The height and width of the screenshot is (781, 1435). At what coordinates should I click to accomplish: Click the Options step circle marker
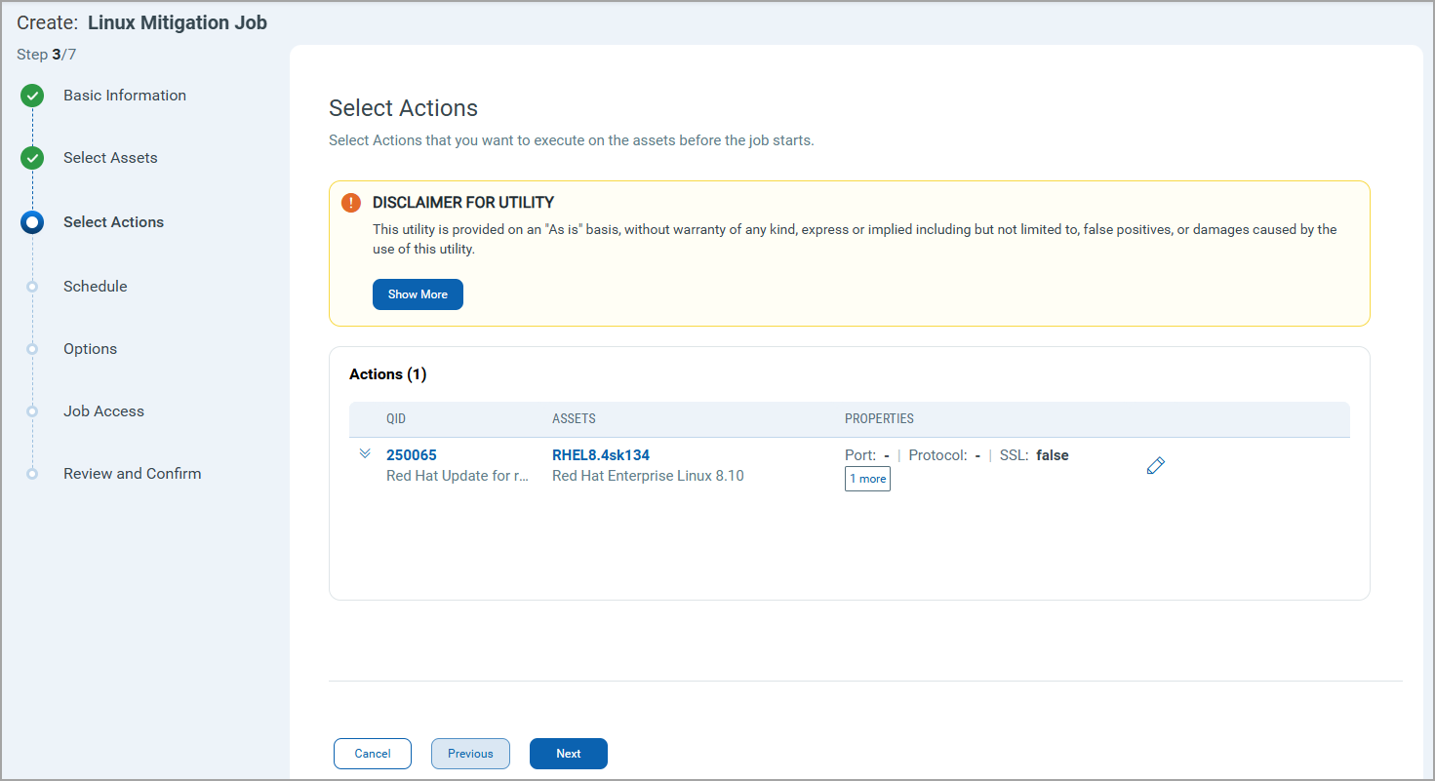pyautogui.click(x=32, y=349)
